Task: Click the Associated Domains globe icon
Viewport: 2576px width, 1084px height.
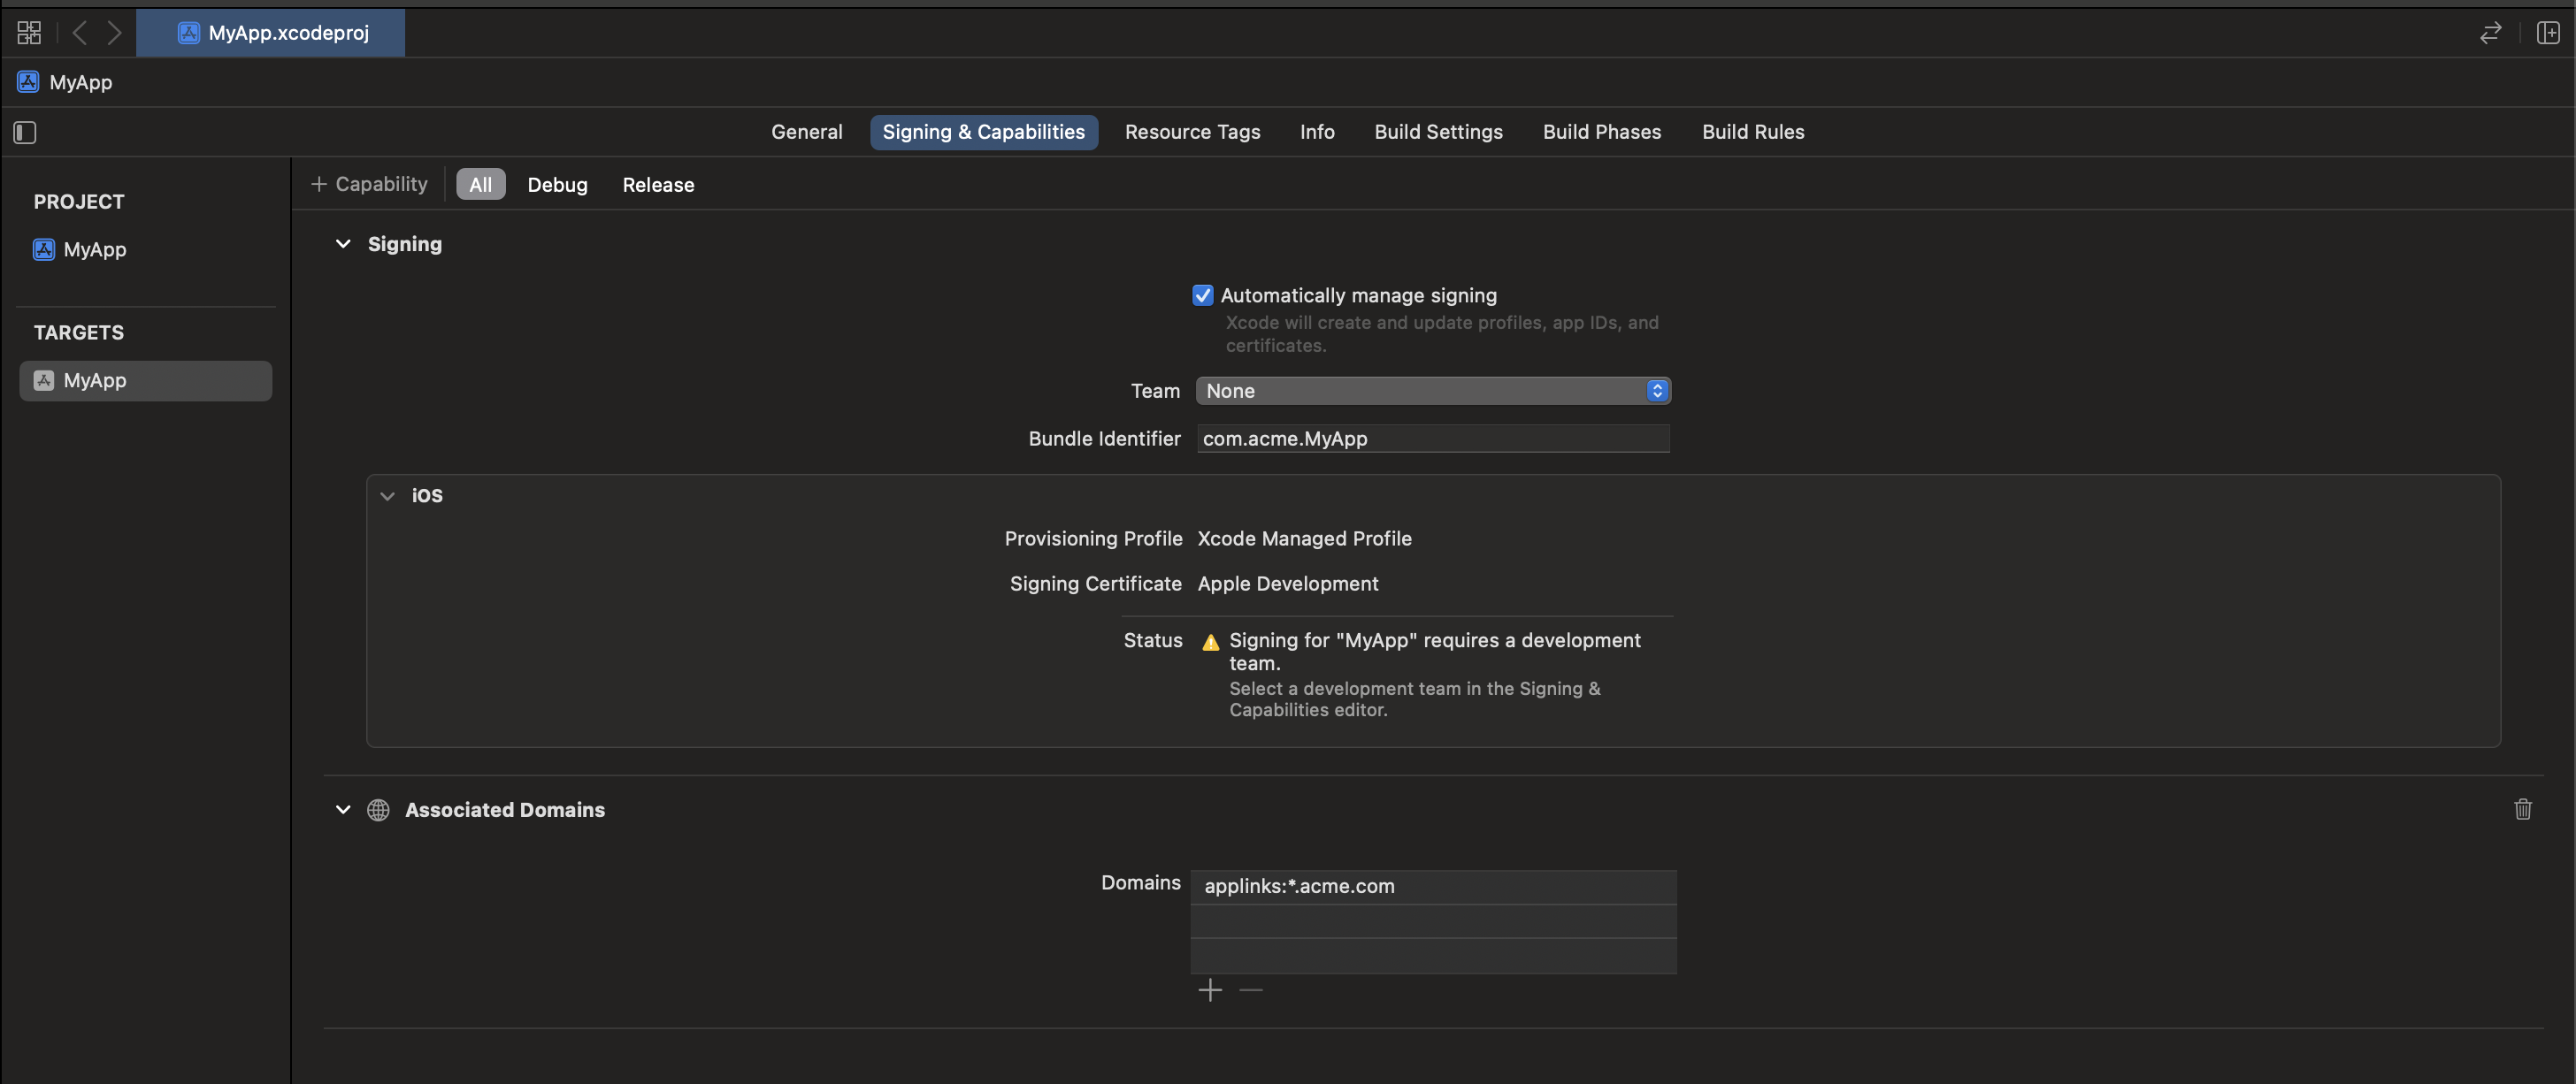Action: (x=378, y=809)
